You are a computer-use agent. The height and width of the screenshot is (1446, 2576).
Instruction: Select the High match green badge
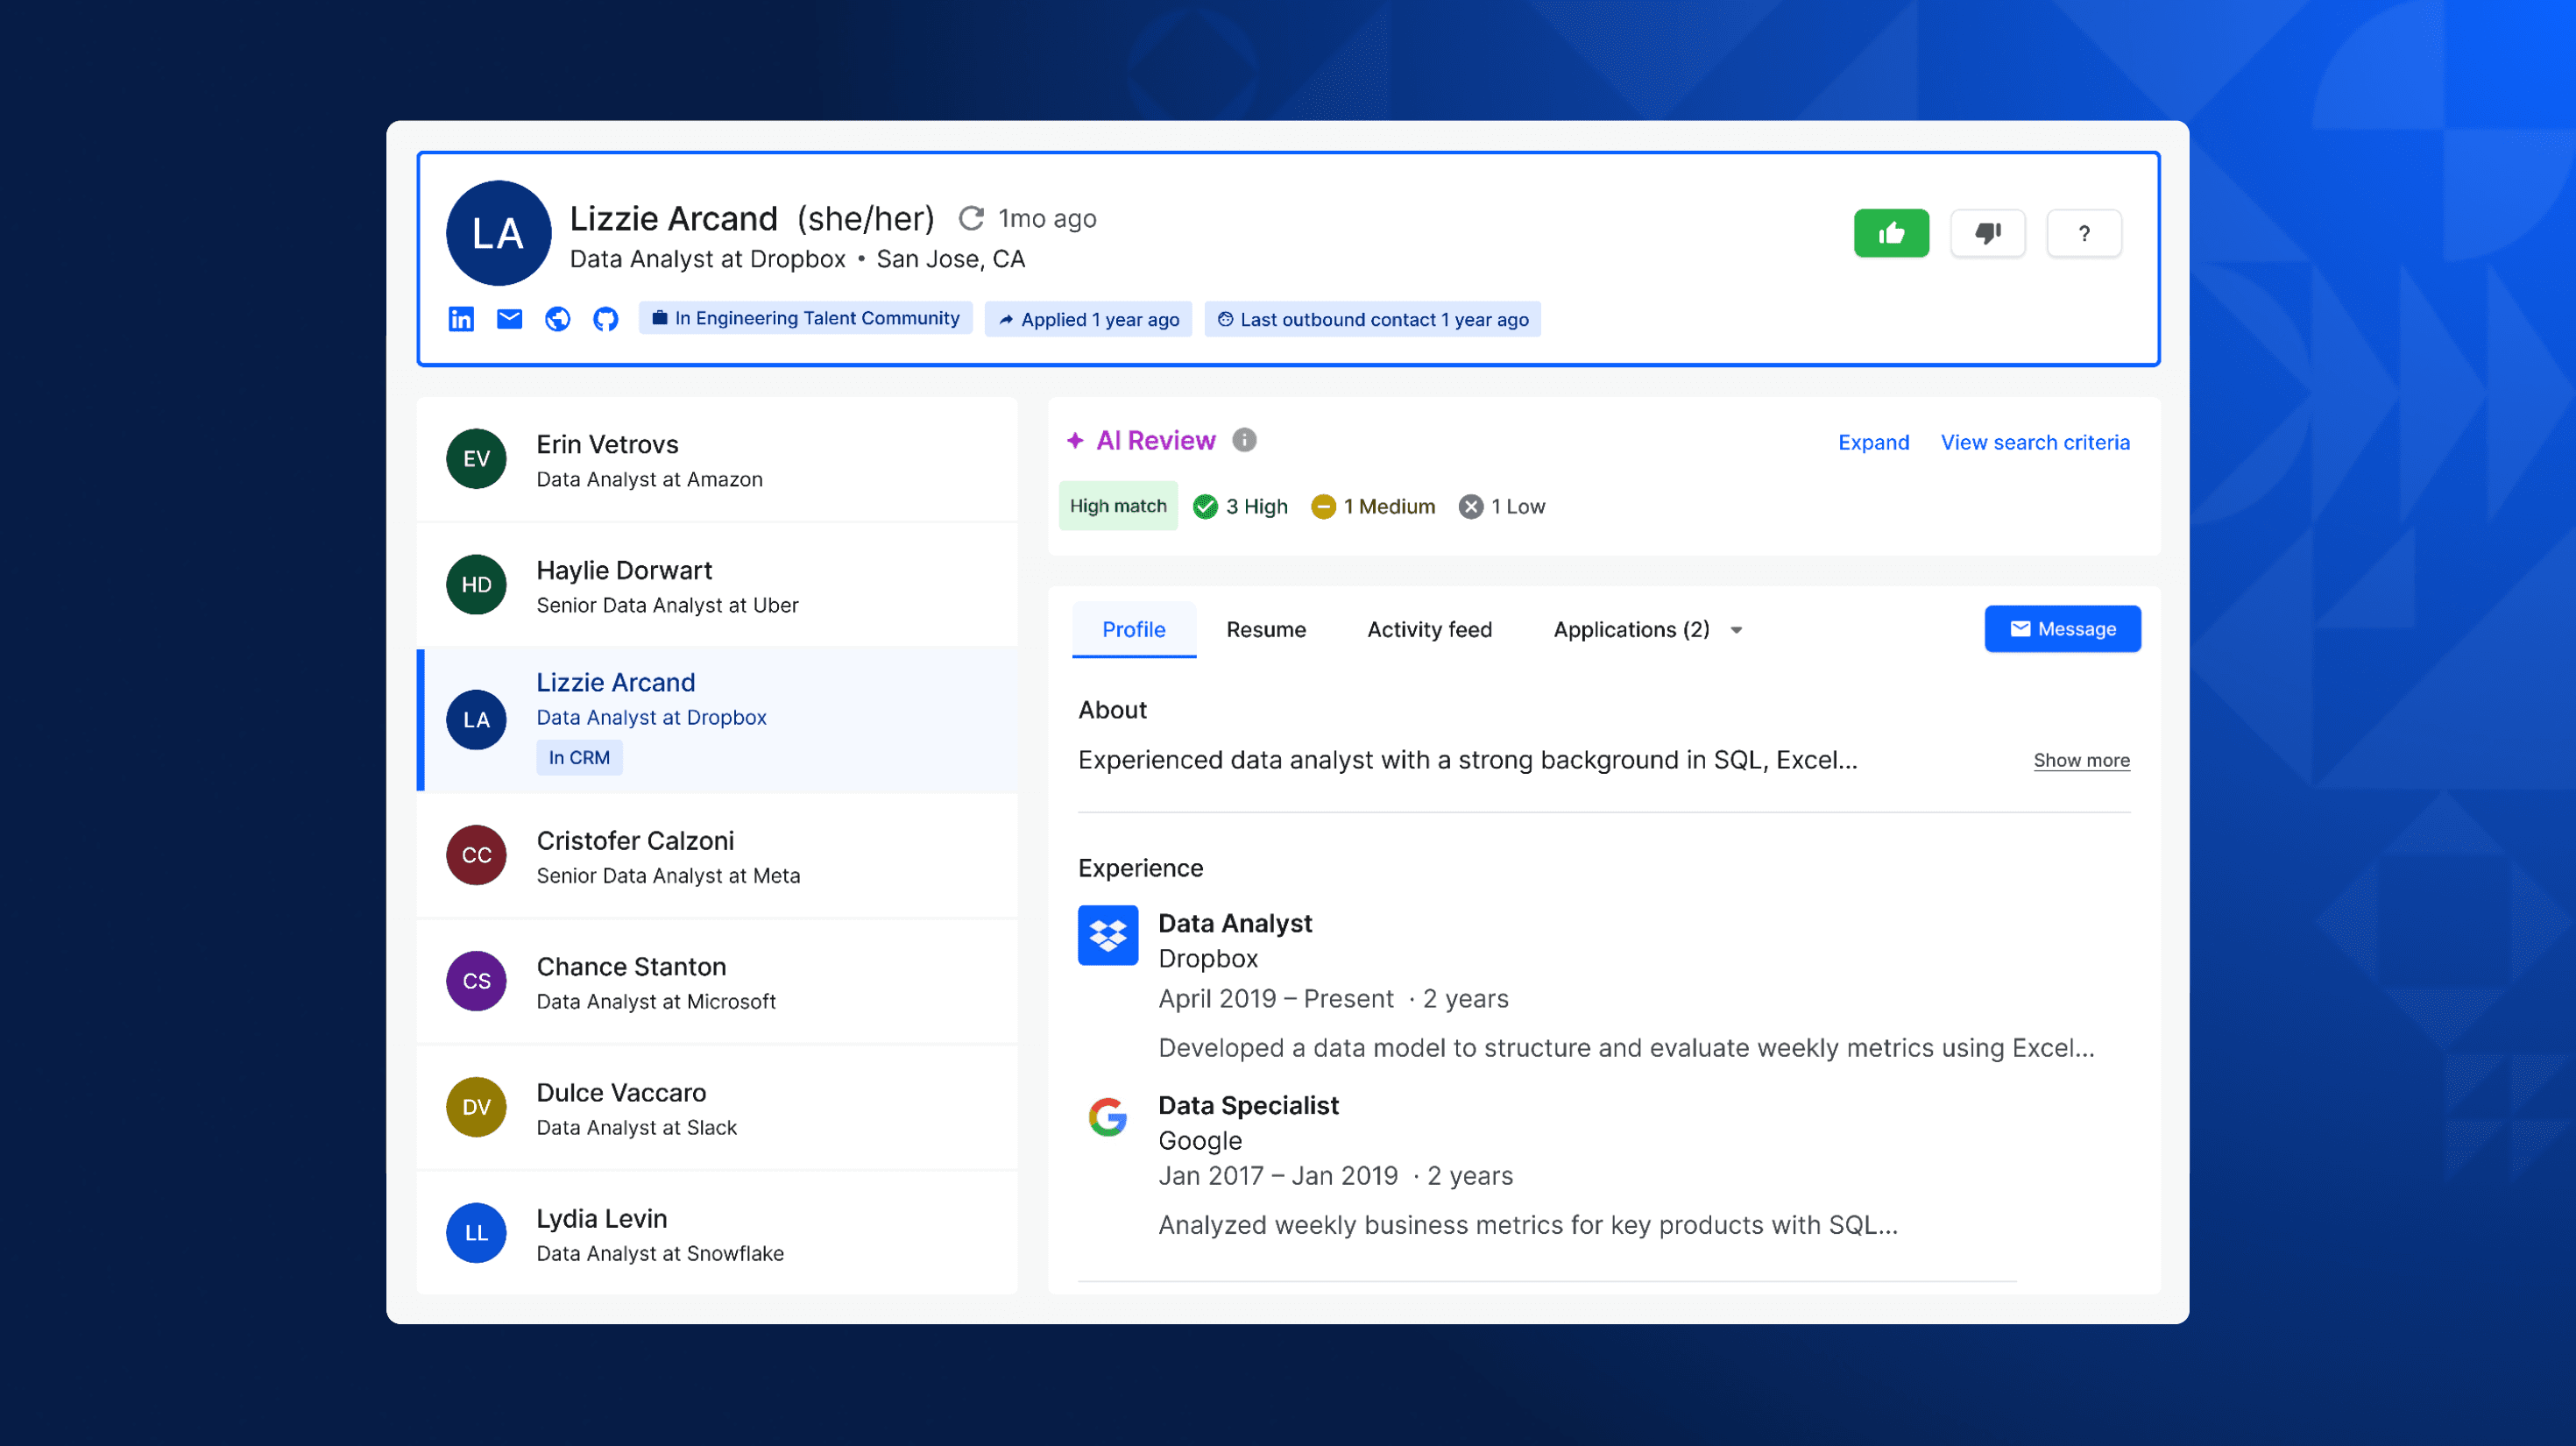(x=1117, y=506)
